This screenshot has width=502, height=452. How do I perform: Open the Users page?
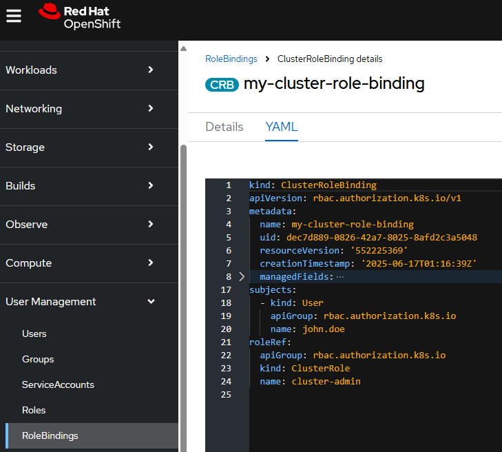coord(34,333)
